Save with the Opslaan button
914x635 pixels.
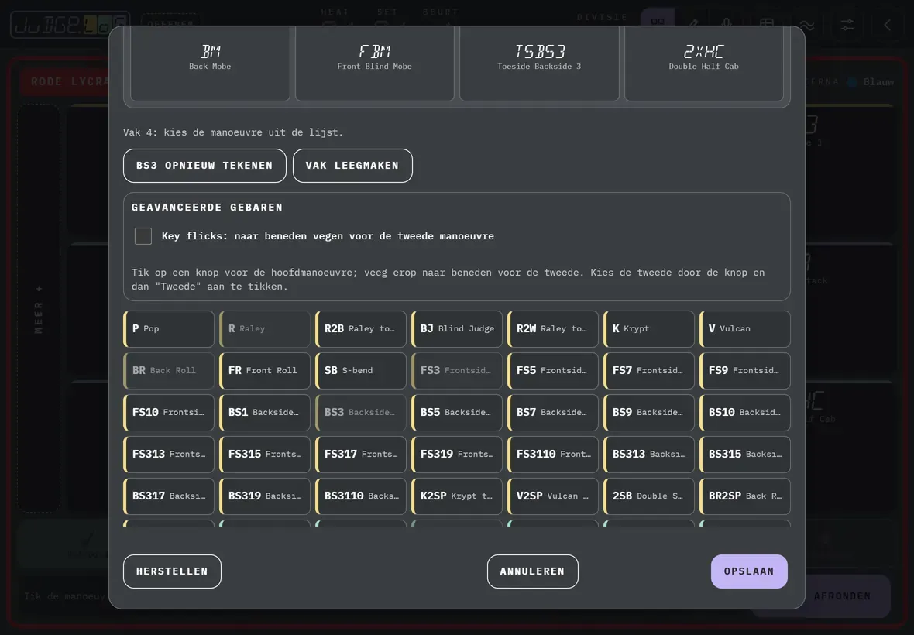click(x=749, y=571)
